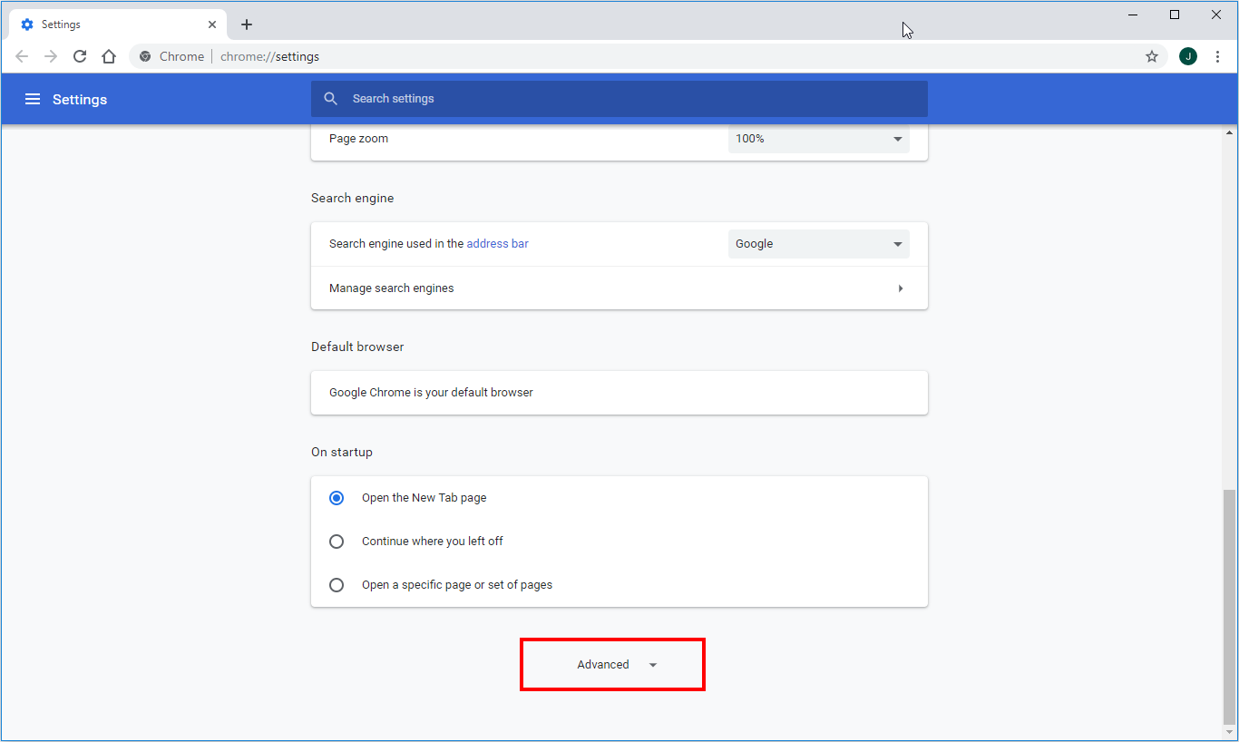This screenshot has height=742, width=1239.
Task: Open the profile avatar J
Action: coord(1188,56)
